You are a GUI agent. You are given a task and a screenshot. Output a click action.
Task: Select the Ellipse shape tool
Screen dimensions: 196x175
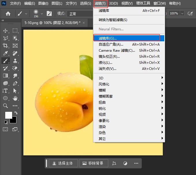click(5, 98)
